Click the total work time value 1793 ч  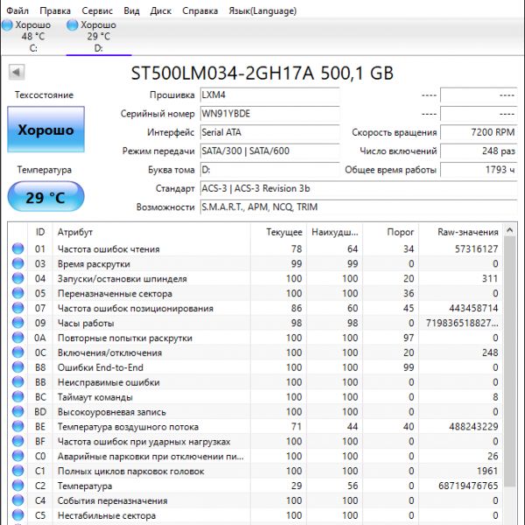coord(479,170)
